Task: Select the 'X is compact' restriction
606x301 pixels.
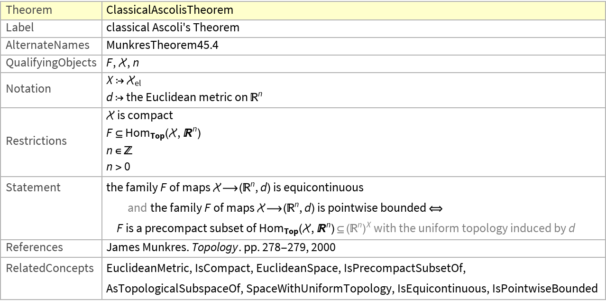Action: 140,115
